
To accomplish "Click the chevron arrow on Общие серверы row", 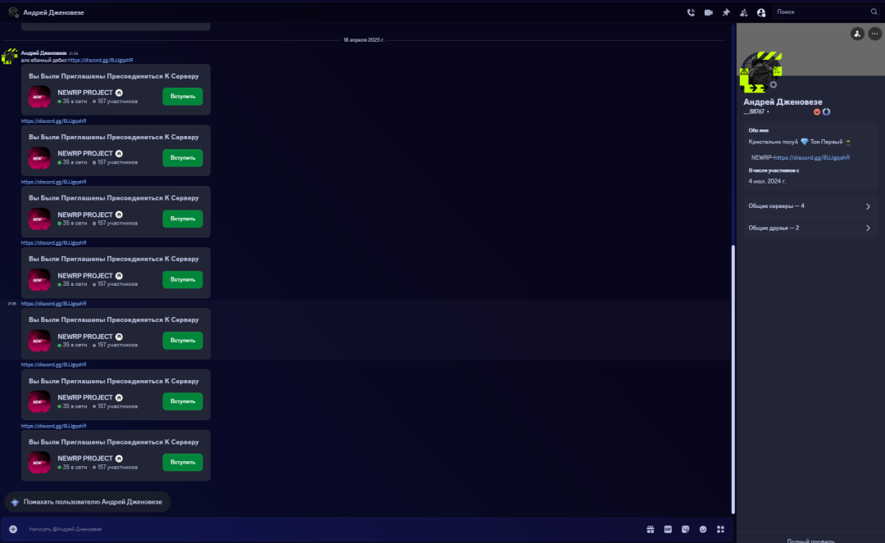I will (868, 206).
